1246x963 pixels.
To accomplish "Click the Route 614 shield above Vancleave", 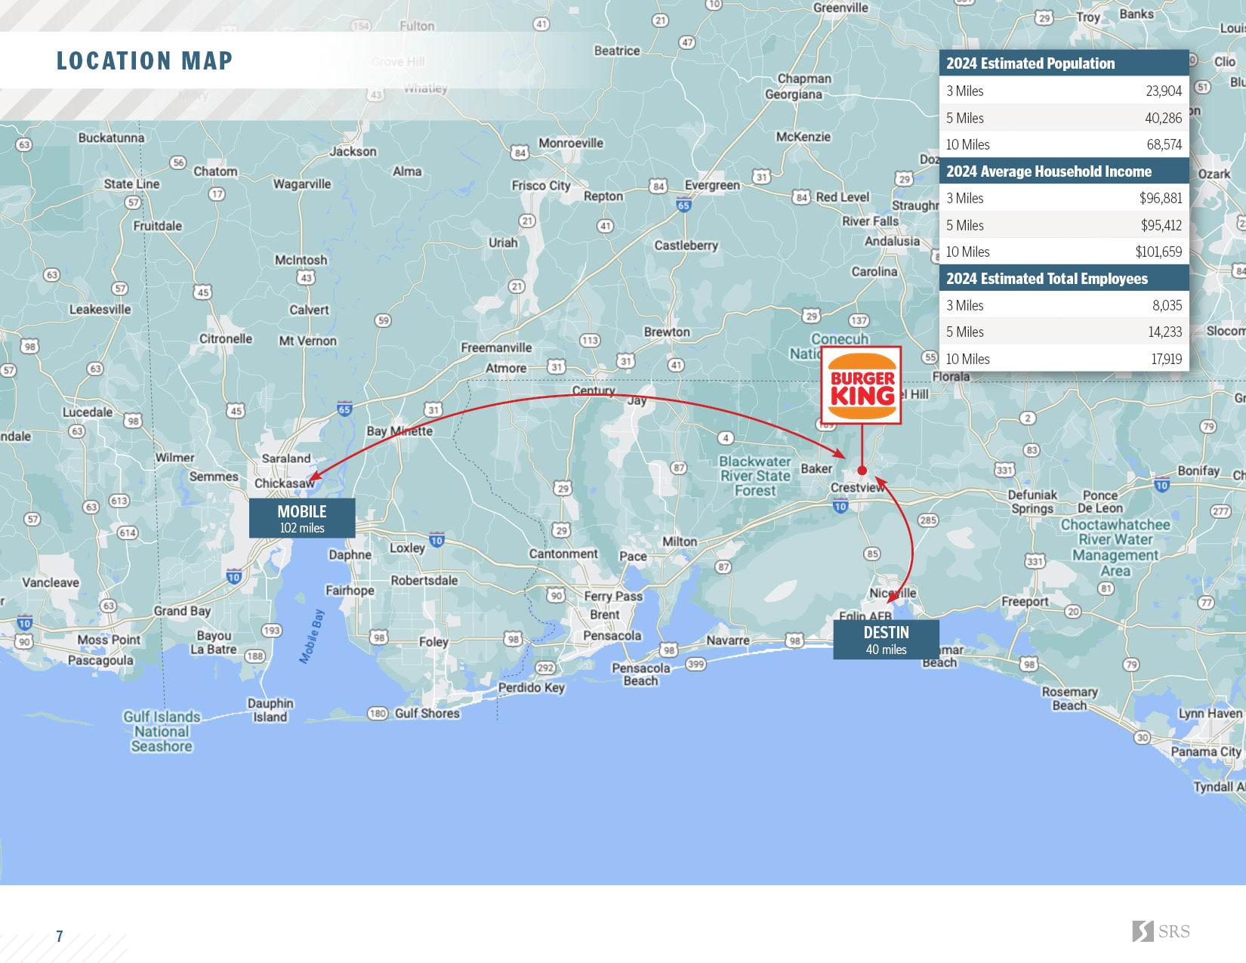I will tap(128, 532).
